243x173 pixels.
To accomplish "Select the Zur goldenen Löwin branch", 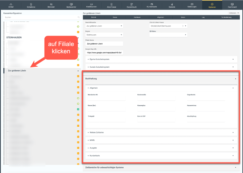I will tap(18, 71).
